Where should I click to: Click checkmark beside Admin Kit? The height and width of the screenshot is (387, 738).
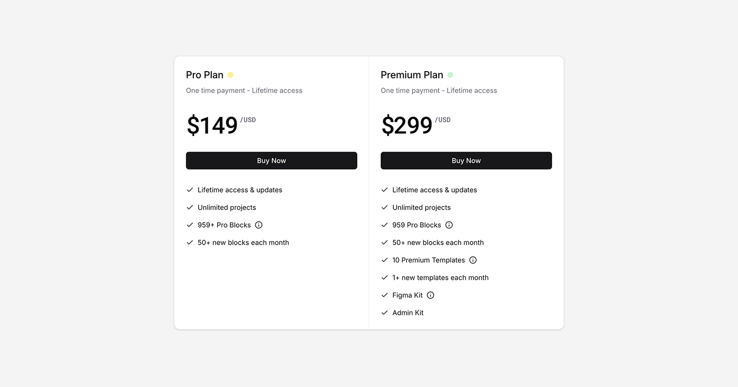385,313
